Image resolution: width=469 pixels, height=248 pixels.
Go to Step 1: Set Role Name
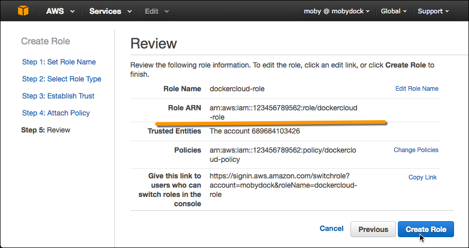pos(59,62)
